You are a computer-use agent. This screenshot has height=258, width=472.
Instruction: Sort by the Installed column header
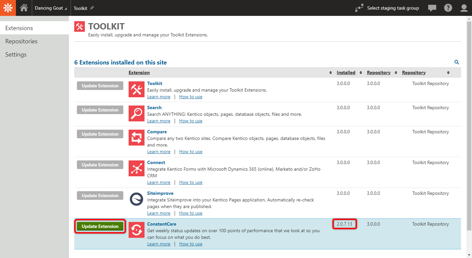(x=346, y=73)
